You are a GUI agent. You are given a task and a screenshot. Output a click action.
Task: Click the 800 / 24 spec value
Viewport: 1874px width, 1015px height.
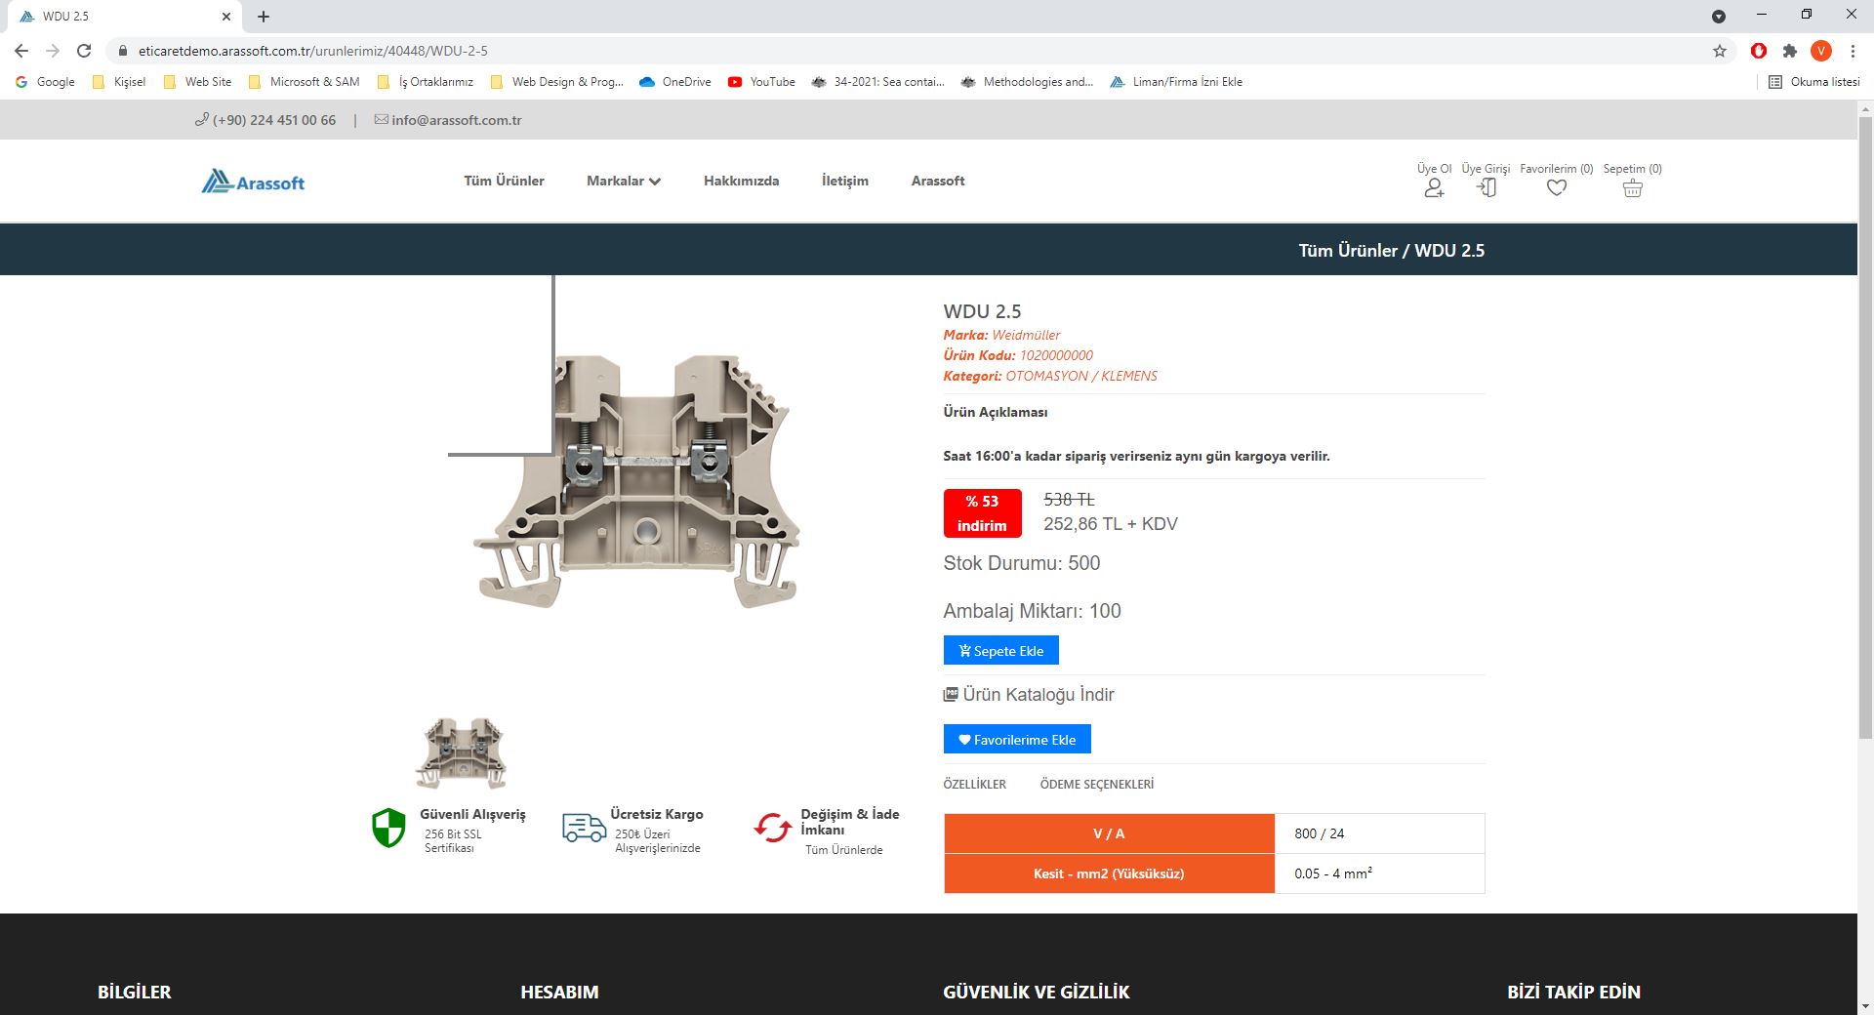[x=1320, y=833]
